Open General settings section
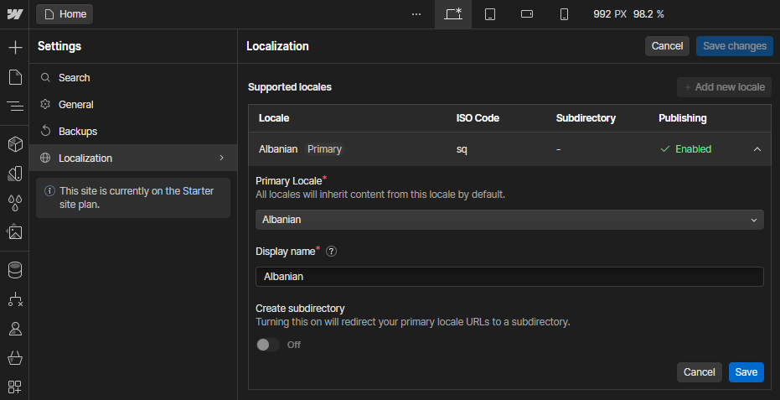The image size is (780, 400). pyautogui.click(x=75, y=105)
